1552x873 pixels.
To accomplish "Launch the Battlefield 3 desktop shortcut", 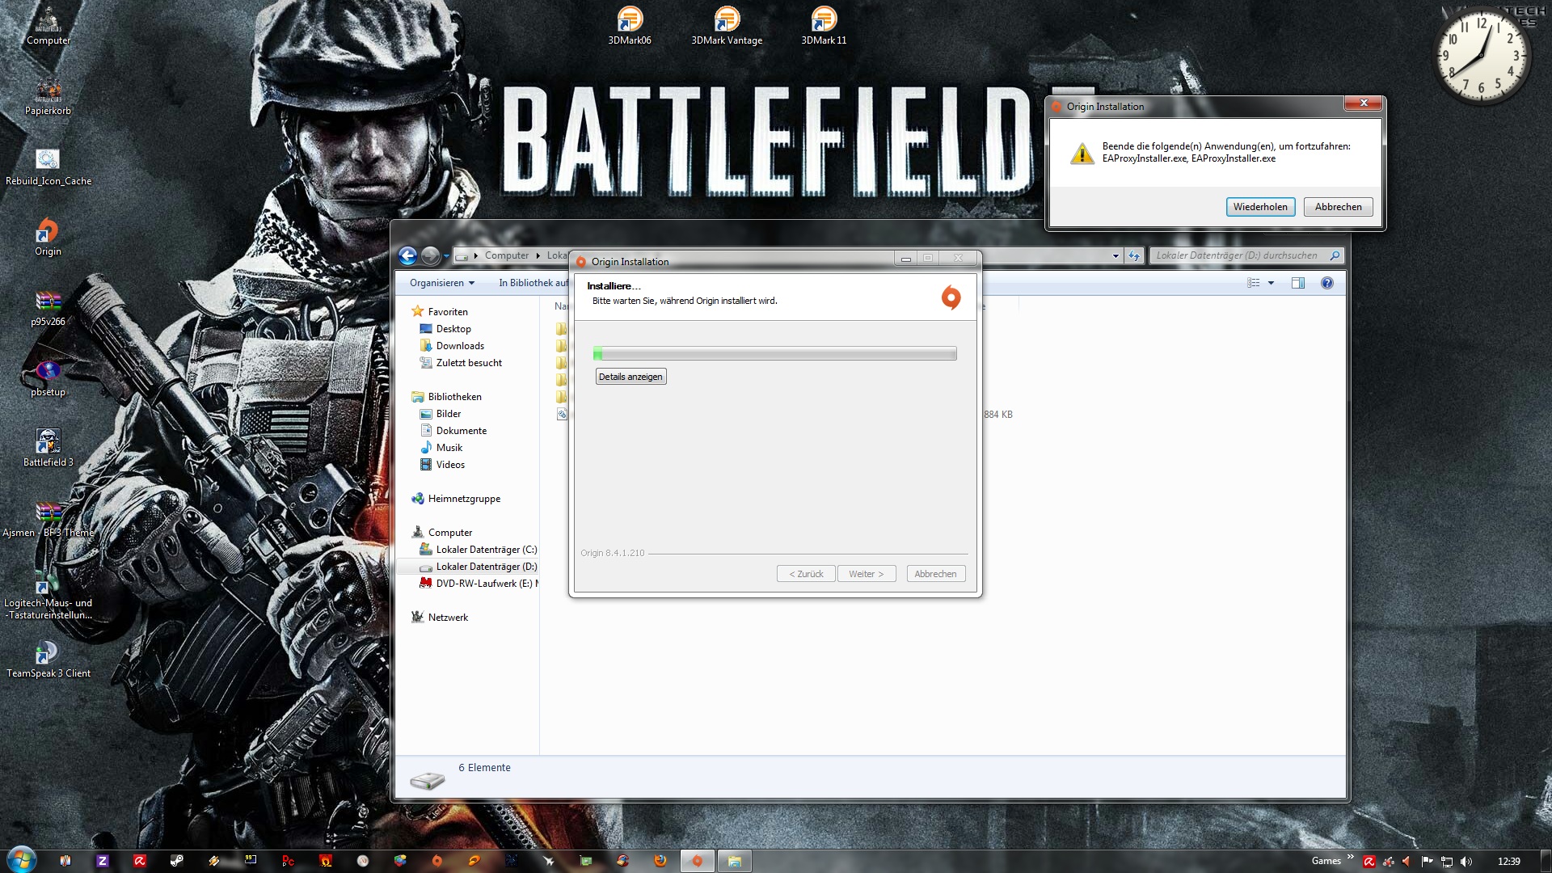I will (48, 448).
